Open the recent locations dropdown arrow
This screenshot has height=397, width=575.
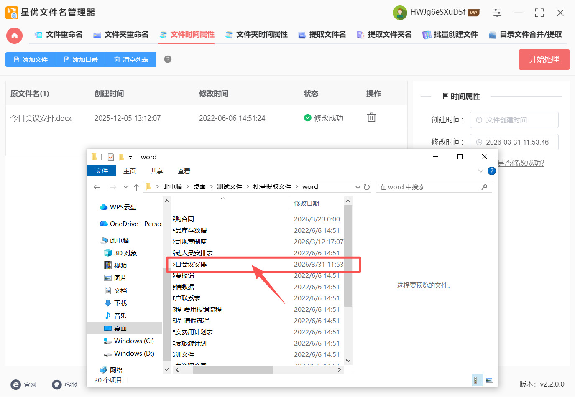coord(125,187)
